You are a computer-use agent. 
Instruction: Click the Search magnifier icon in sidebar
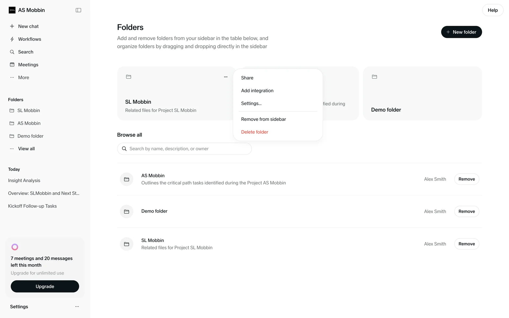[x=12, y=52]
